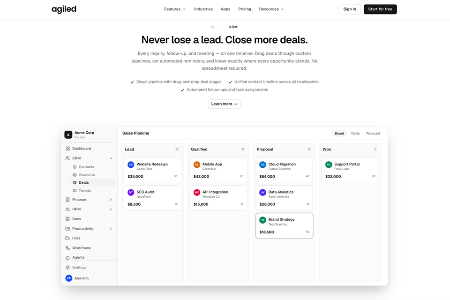Switch to the Forecast view tab
Image resolution: width=450 pixels, height=300 pixels.
click(373, 133)
